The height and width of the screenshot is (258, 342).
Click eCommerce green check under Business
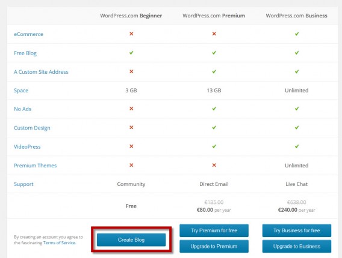(x=297, y=34)
